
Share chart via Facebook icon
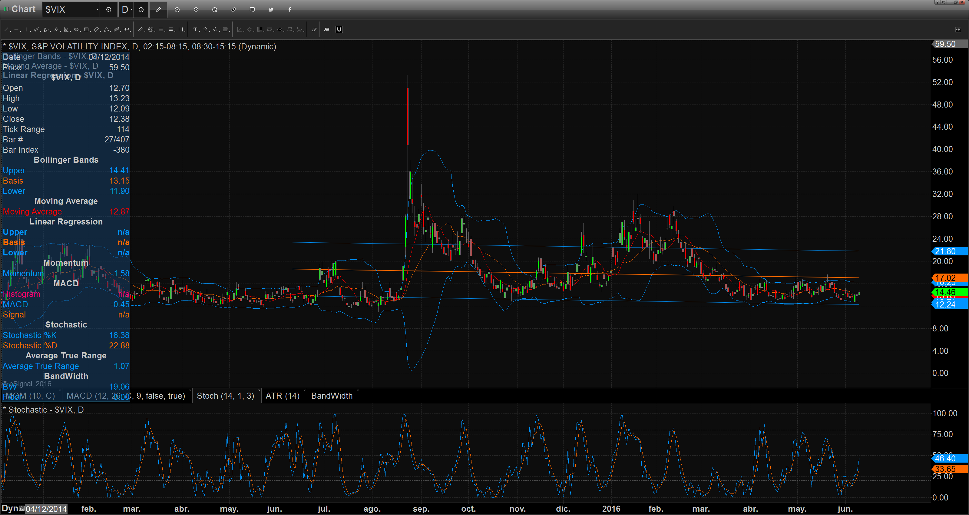pyautogui.click(x=290, y=9)
